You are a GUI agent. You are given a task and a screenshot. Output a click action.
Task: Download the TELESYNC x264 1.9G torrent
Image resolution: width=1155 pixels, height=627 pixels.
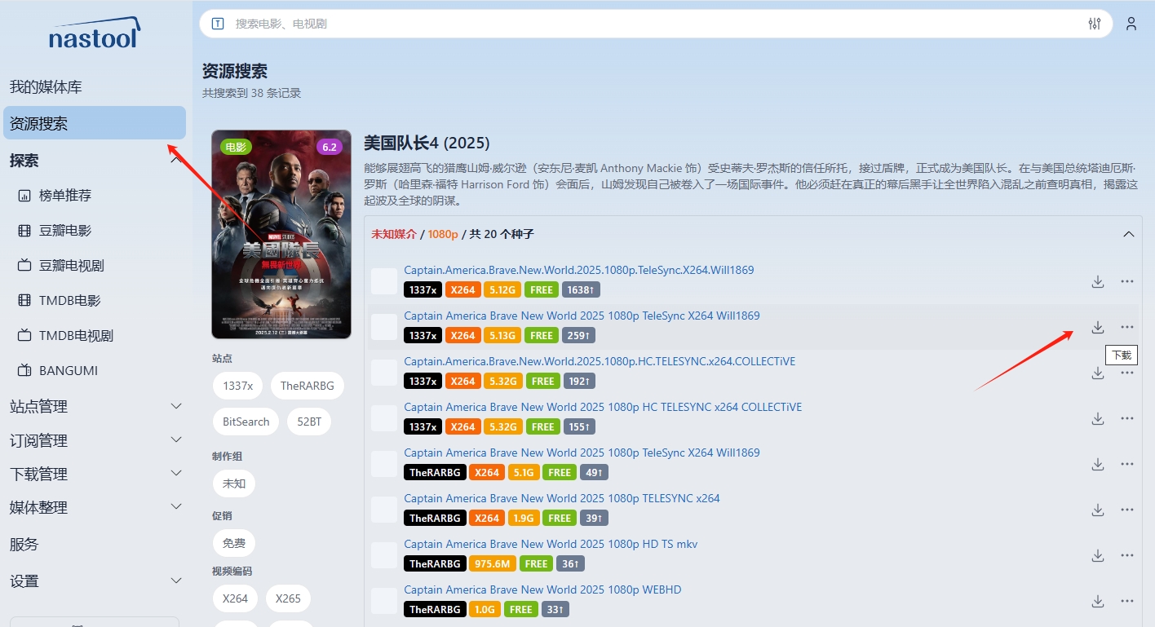point(1098,510)
